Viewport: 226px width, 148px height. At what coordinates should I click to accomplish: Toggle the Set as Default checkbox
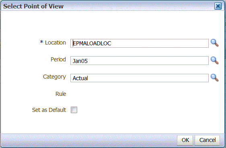pos(74,110)
